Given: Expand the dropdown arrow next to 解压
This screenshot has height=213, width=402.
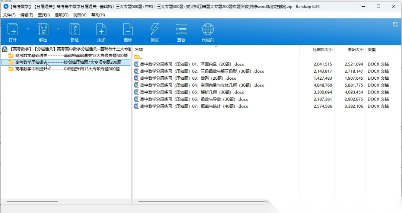Looking at the screenshot, I should [x=58, y=29].
